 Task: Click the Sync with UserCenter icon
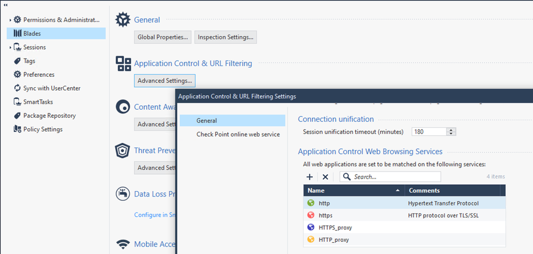[17, 88]
